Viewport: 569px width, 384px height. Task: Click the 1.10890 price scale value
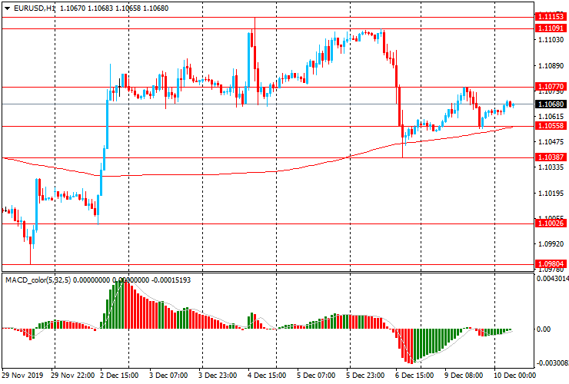pyautogui.click(x=551, y=65)
